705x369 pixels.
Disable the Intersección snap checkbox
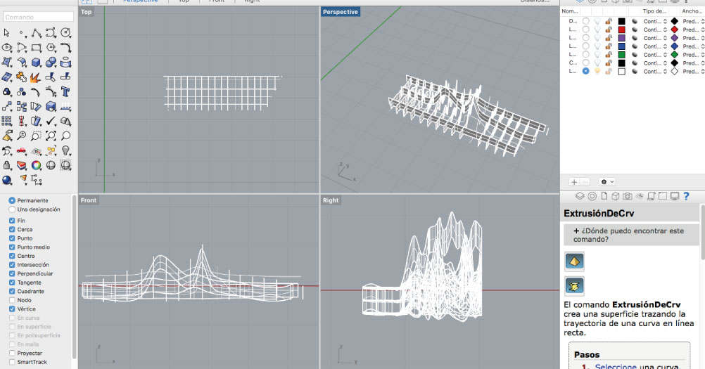click(12, 265)
